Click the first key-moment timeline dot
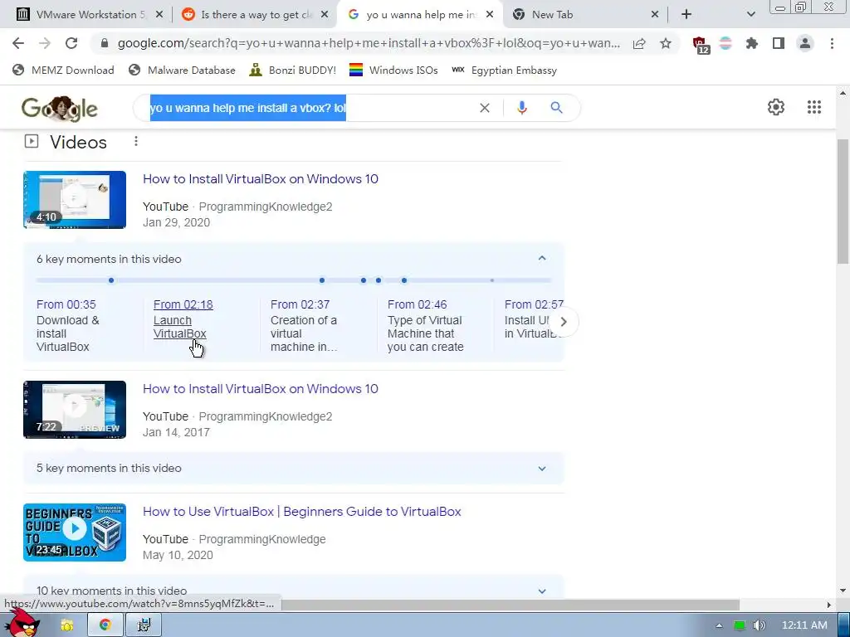850x637 pixels. point(111,280)
